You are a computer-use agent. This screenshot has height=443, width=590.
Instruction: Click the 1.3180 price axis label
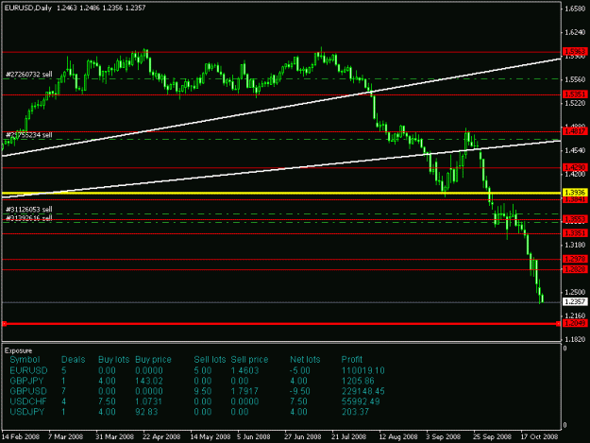pos(575,245)
